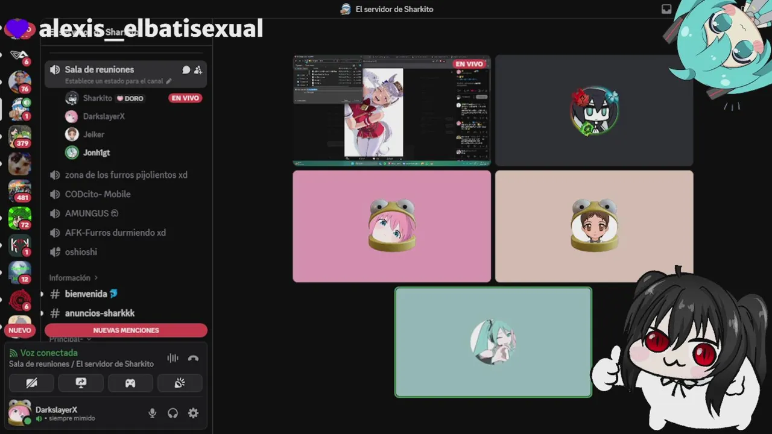Join AFK-Furros durmiendo xd channel
This screenshot has height=434, width=772.
click(x=125, y=233)
